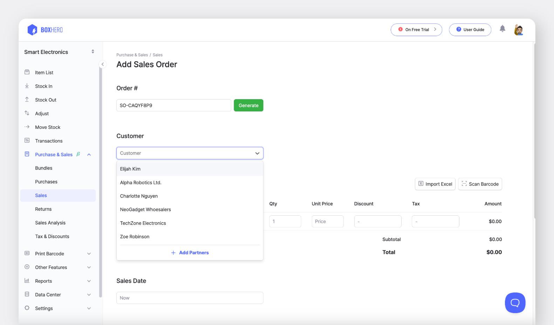Click the scan icon in Scan Barcode
The height and width of the screenshot is (325, 554).
click(x=464, y=184)
